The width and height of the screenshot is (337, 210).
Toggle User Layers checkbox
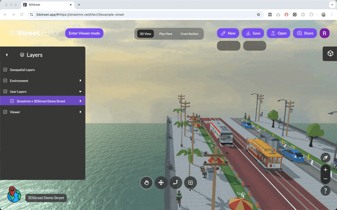tap(5, 92)
